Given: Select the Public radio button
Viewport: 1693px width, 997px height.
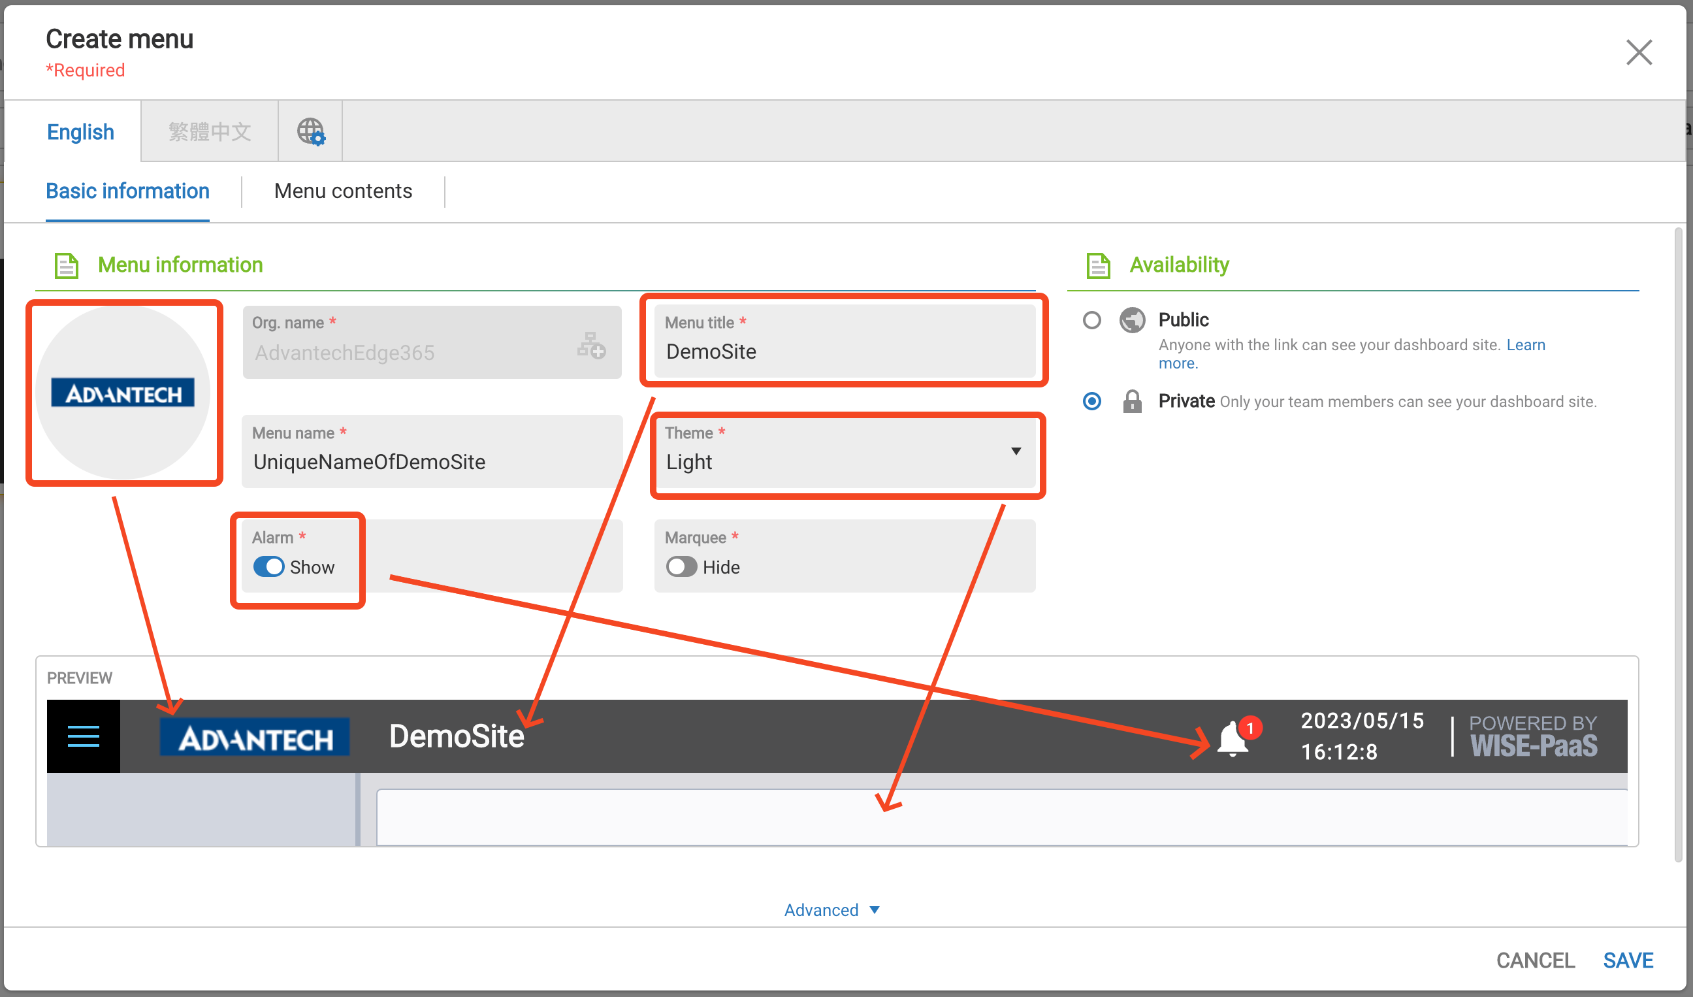Looking at the screenshot, I should 1091,319.
